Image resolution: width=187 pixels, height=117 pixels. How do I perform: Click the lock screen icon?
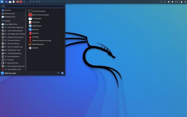181,2
